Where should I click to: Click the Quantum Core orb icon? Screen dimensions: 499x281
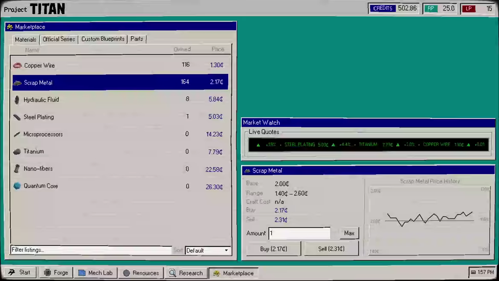(x=17, y=186)
